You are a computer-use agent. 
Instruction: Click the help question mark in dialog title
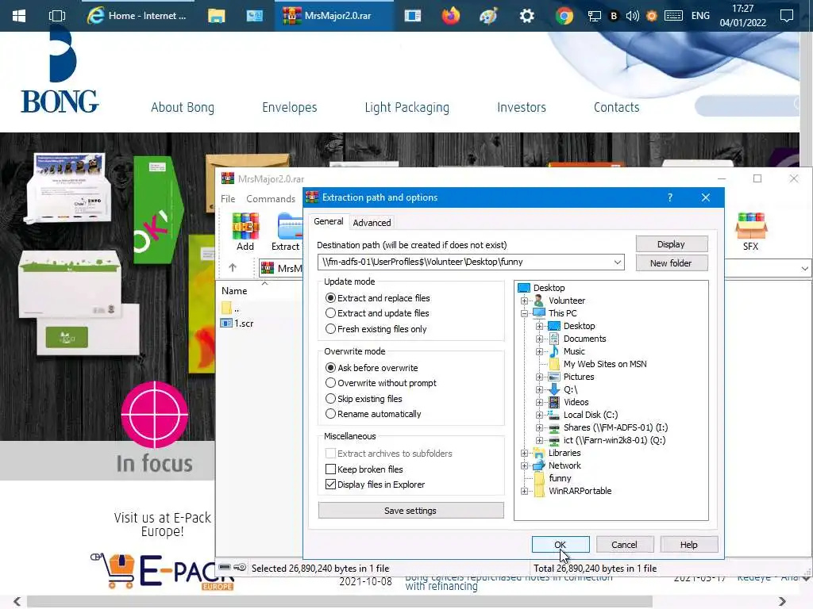coord(670,197)
